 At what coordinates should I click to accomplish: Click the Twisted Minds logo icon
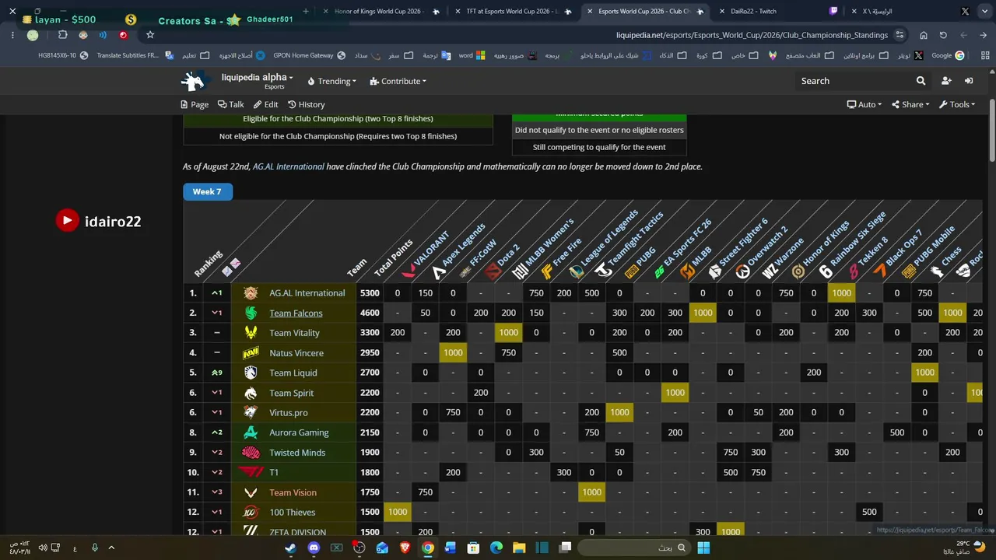[x=251, y=453]
